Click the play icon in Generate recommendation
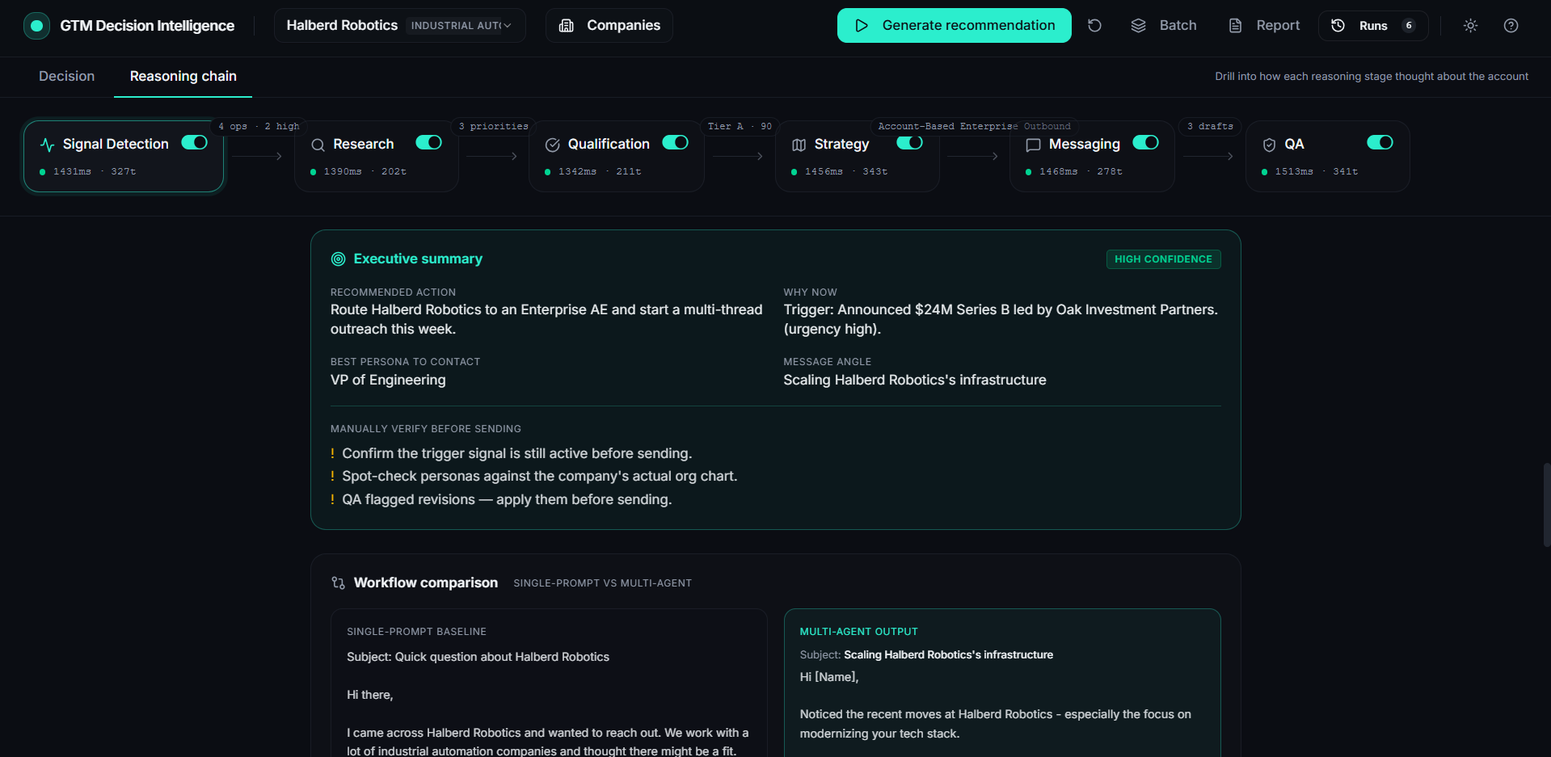Image resolution: width=1551 pixels, height=757 pixels. tap(862, 26)
